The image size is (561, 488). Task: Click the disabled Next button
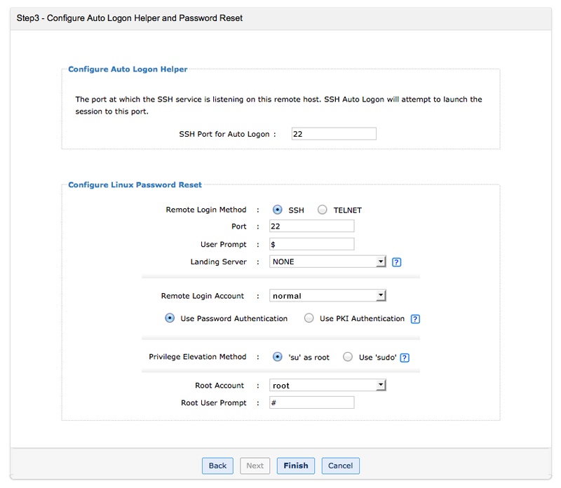click(x=255, y=466)
